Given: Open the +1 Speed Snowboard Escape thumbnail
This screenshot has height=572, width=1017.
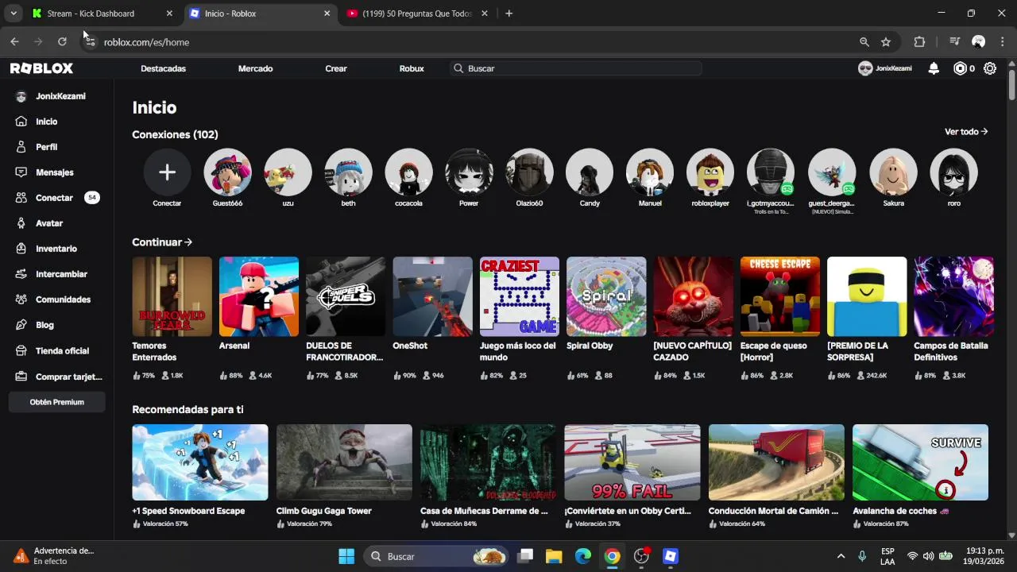Looking at the screenshot, I should 200,462.
